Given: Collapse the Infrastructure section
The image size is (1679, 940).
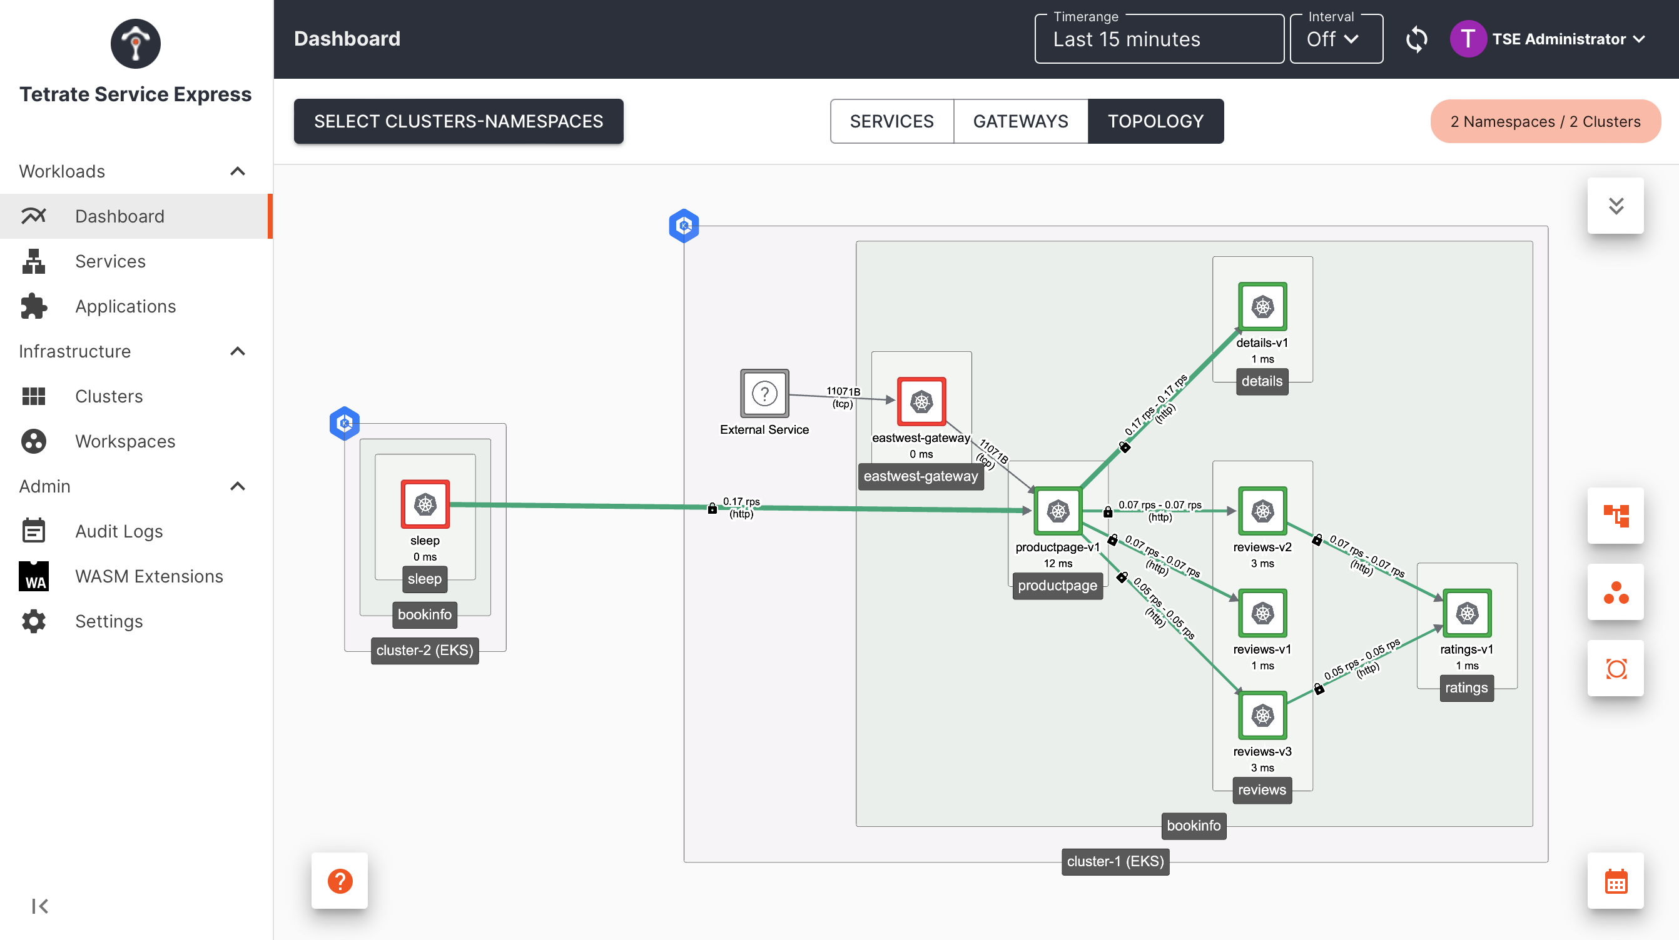Looking at the screenshot, I should point(237,351).
